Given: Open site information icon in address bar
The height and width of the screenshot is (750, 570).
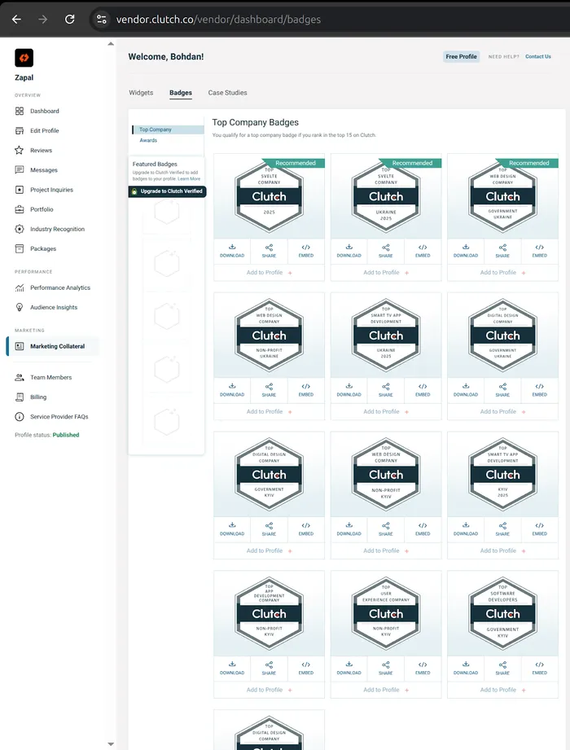Looking at the screenshot, I should coord(101,19).
